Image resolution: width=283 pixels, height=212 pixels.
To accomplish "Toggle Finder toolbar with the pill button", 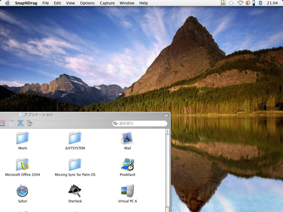I will point(166,115).
